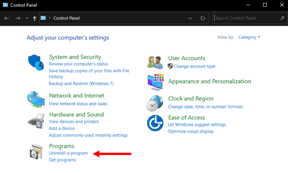Expand the address bar history dropdown

[x=190, y=18]
